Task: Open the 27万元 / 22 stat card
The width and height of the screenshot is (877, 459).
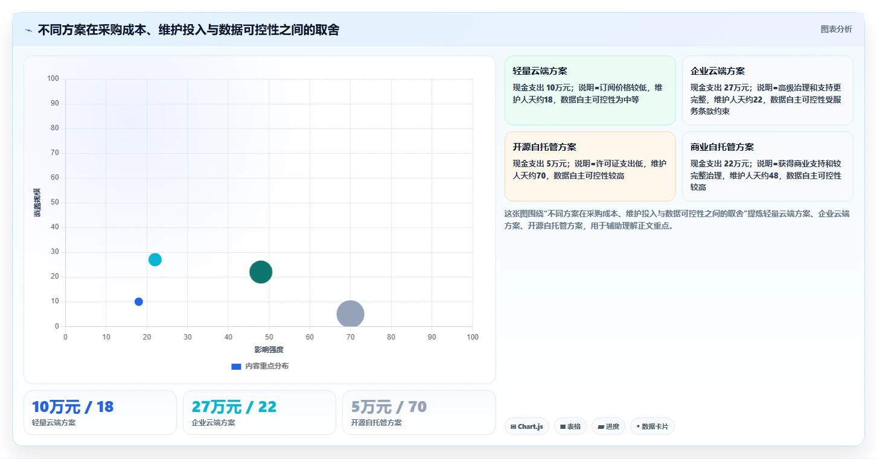Action: tap(260, 413)
